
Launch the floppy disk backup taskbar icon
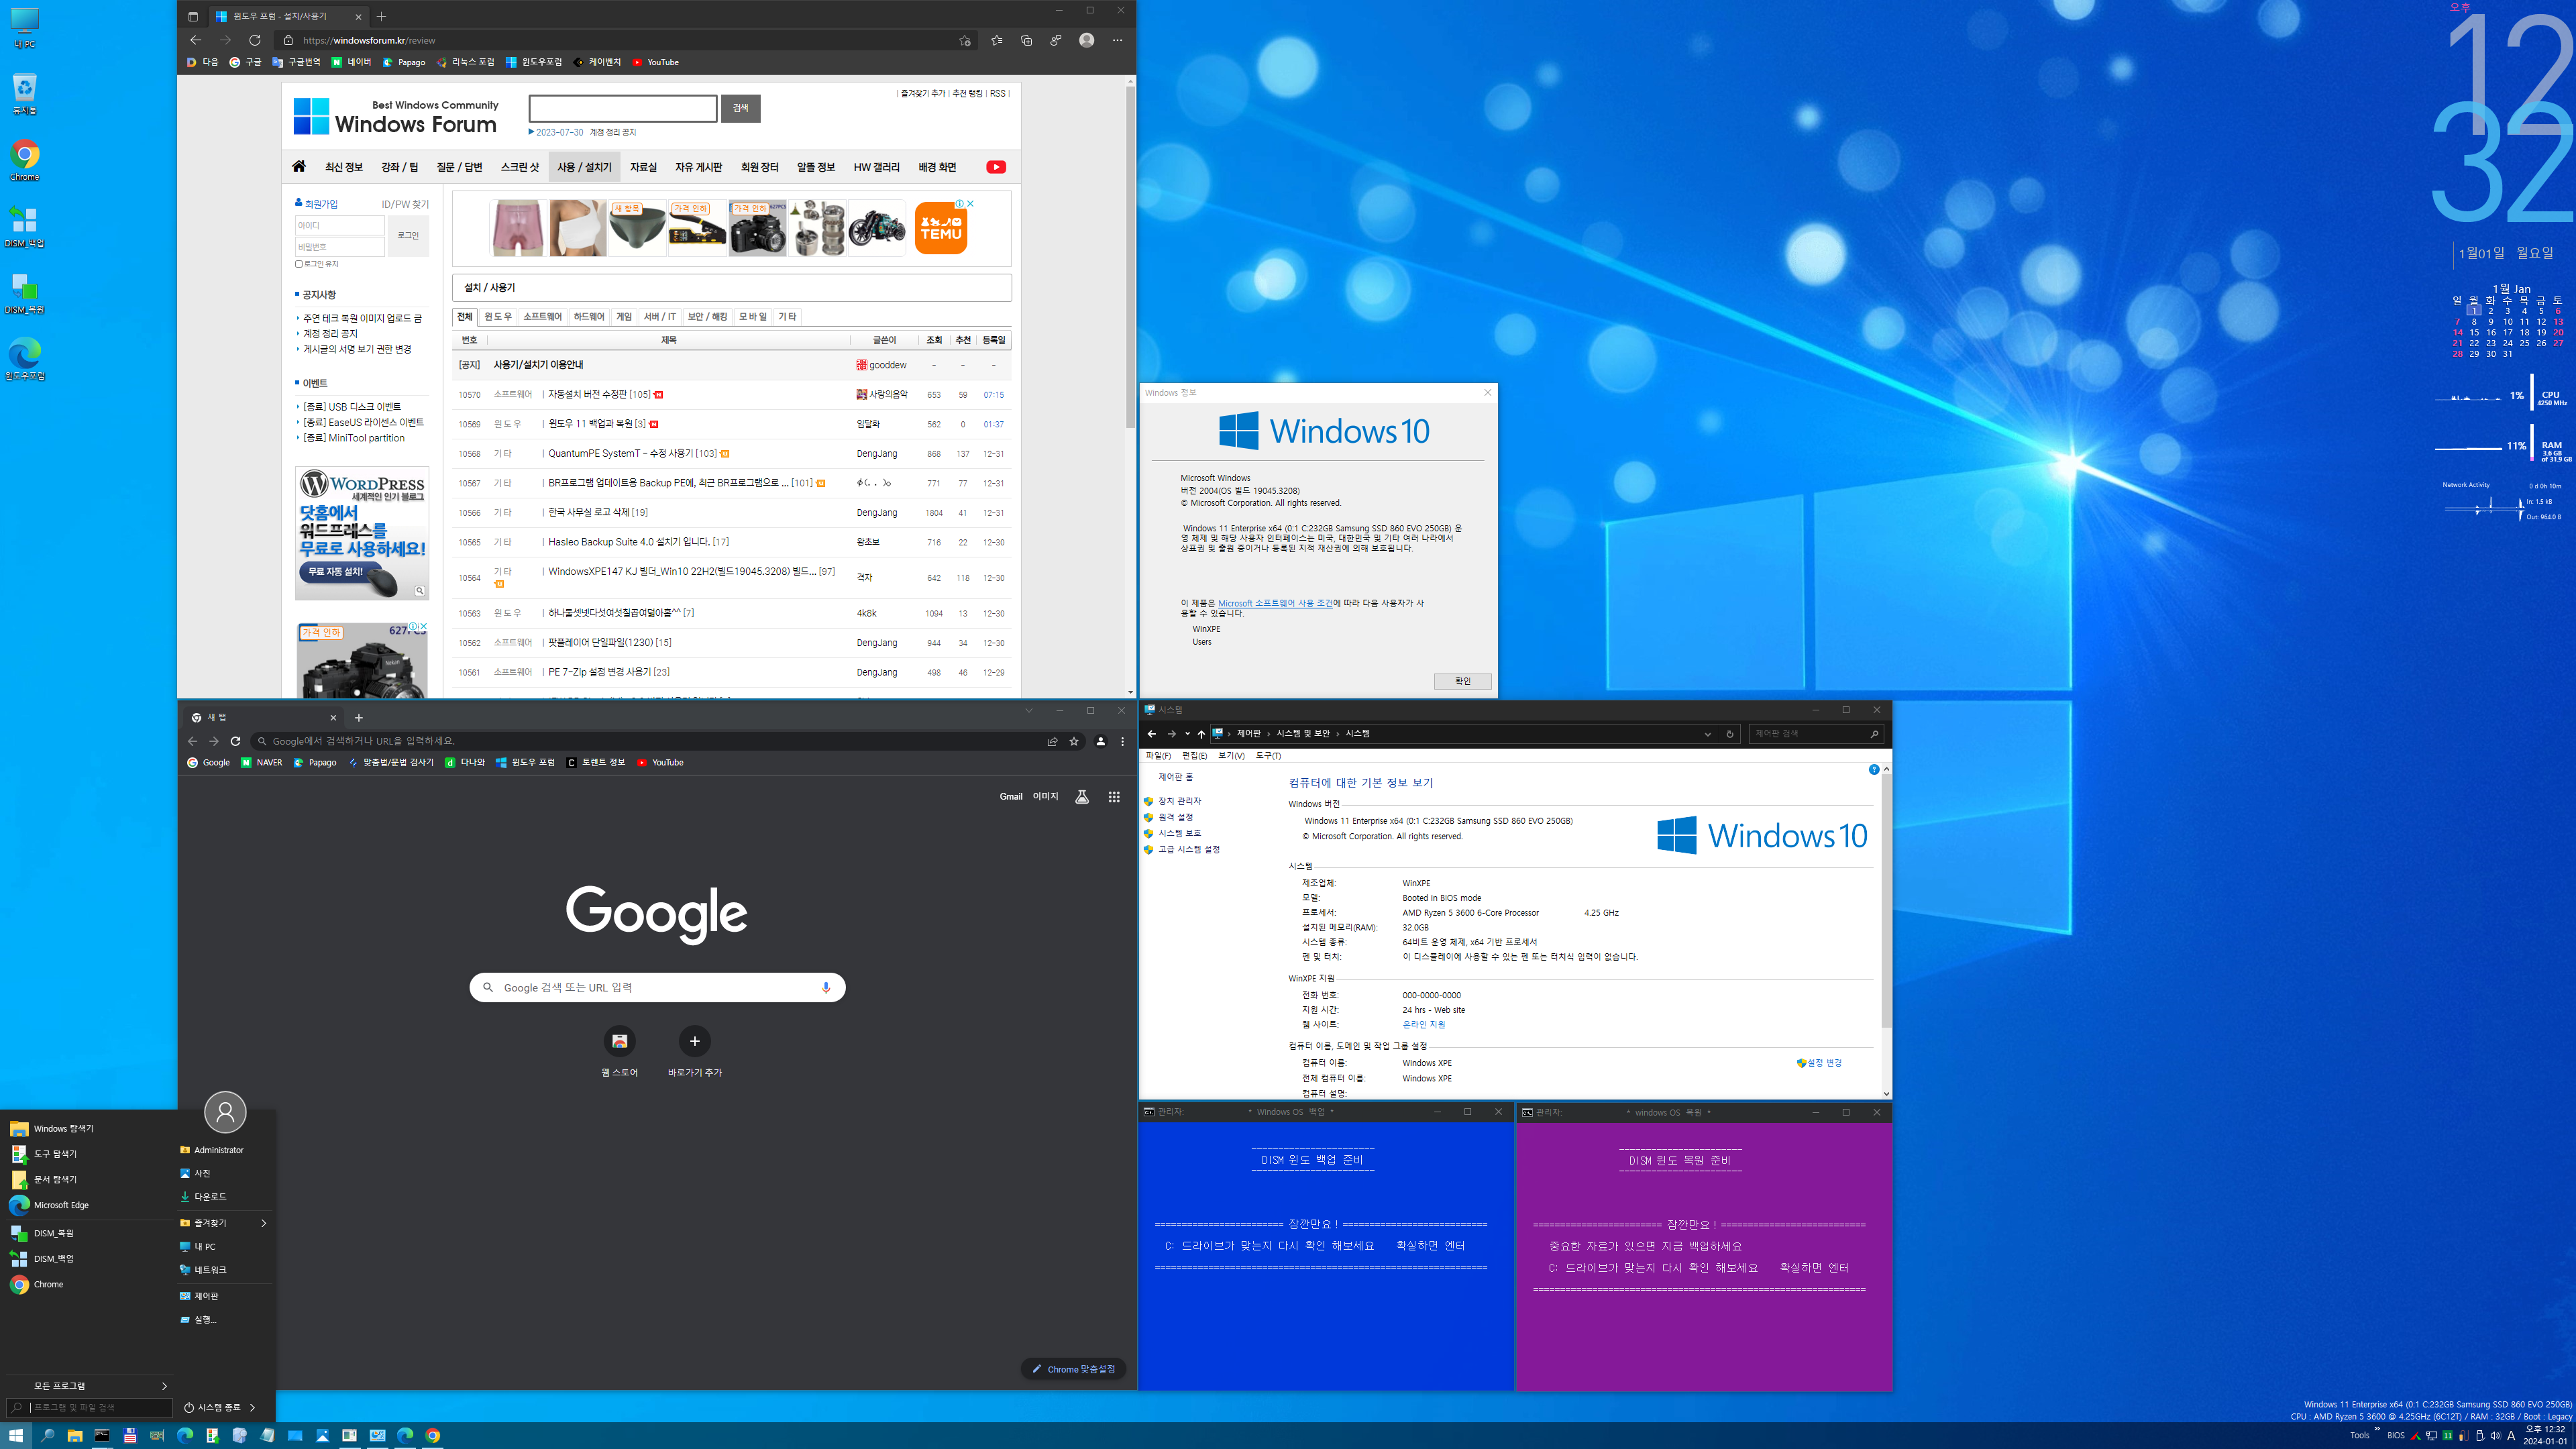tap(129, 1435)
